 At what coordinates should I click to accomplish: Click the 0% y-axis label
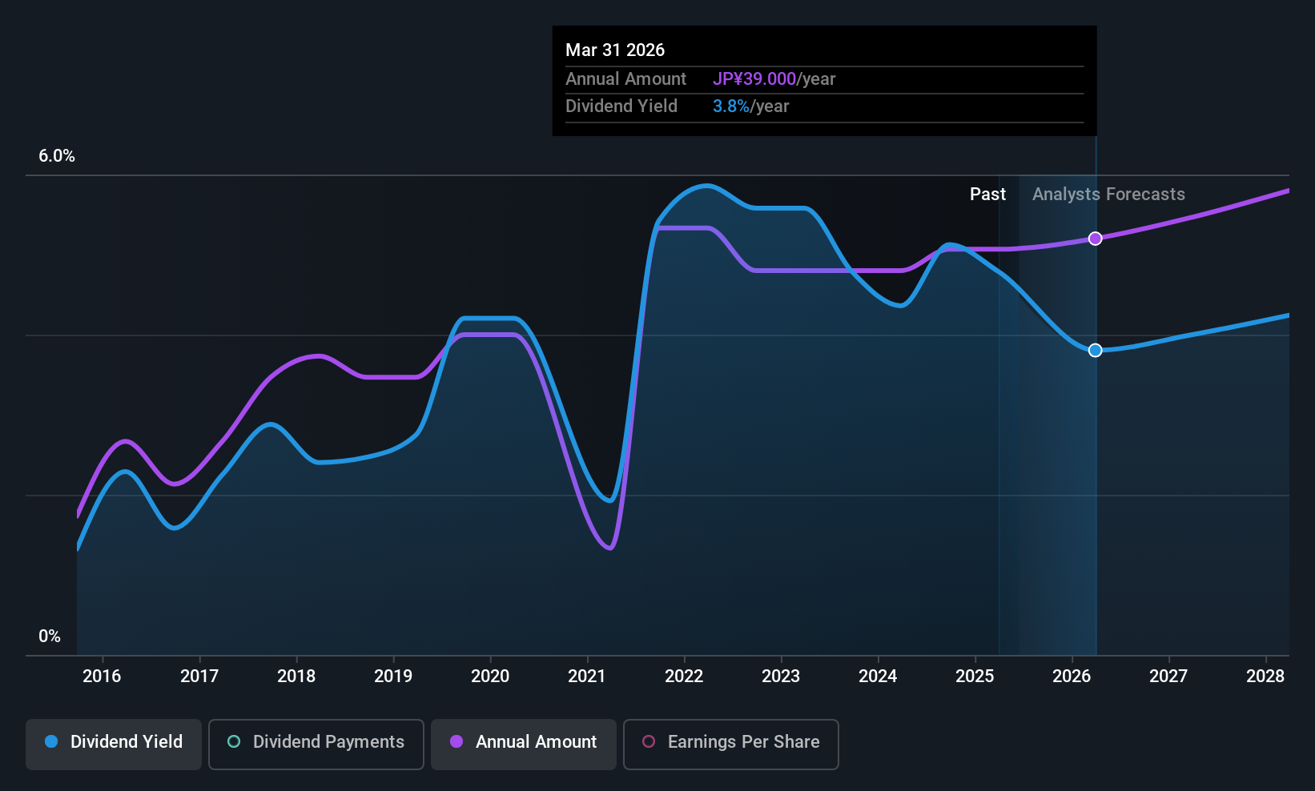point(50,636)
